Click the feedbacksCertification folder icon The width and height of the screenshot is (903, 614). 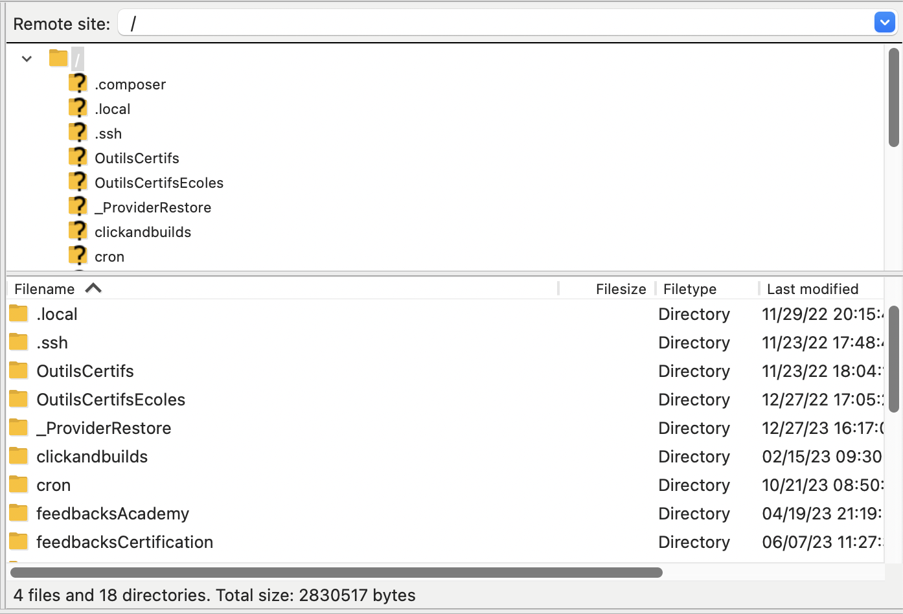pyautogui.click(x=17, y=541)
